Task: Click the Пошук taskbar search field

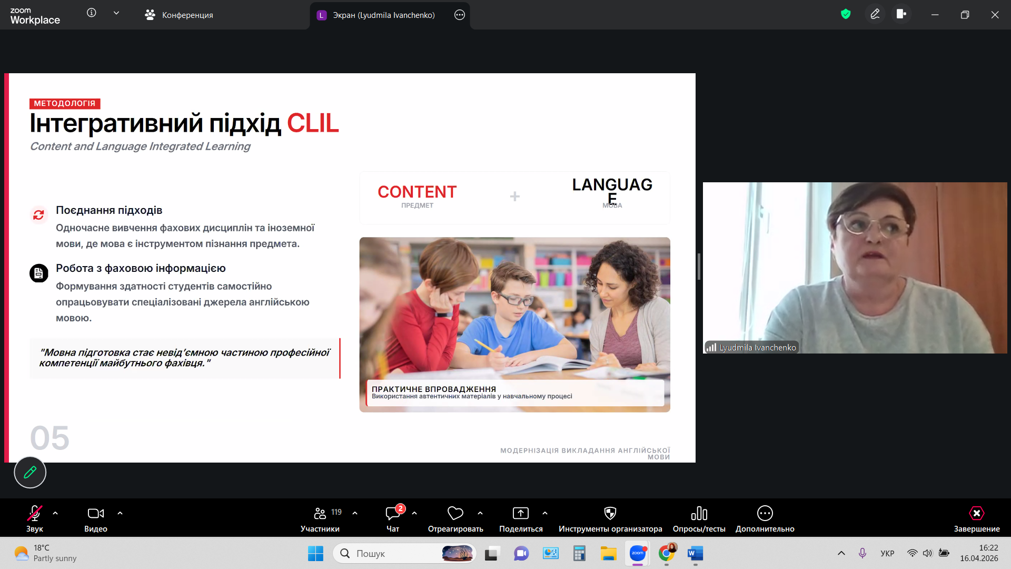Action: tap(390, 554)
